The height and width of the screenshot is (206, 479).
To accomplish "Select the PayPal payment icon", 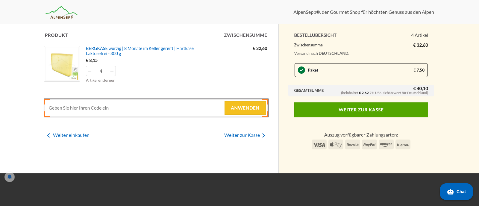I will 369,145.
